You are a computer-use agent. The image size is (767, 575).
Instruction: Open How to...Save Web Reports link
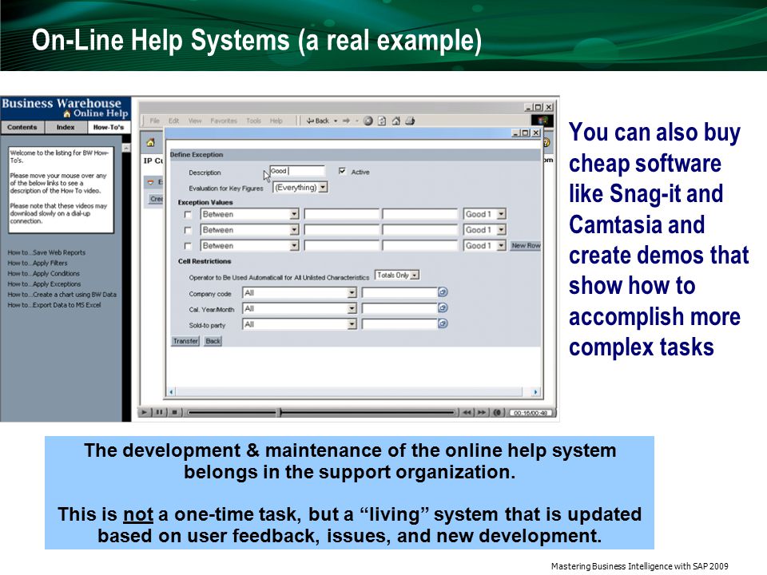pyautogui.click(x=46, y=253)
